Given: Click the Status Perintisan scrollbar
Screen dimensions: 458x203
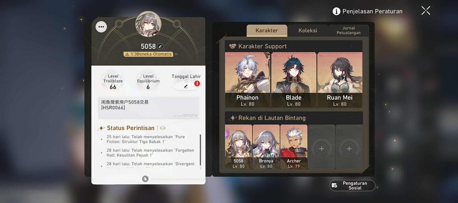Looking at the screenshot, I should [200, 150].
